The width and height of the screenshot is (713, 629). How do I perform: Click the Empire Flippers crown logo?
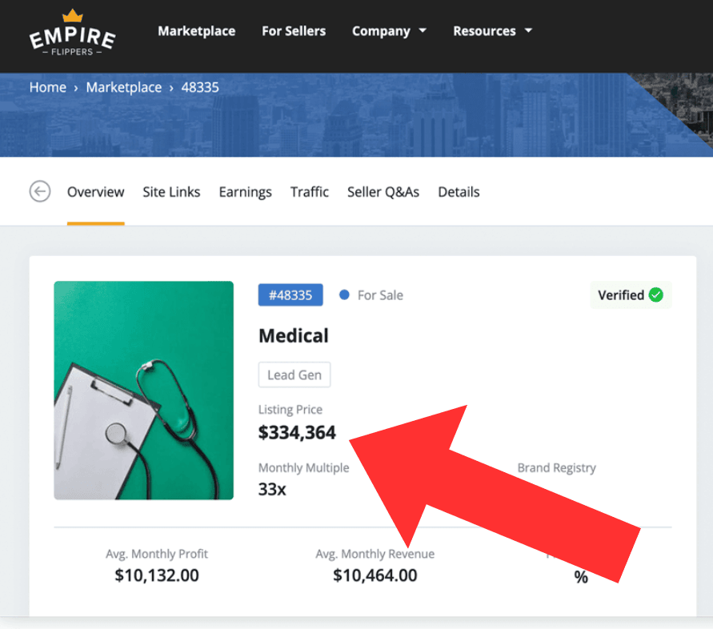(72, 33)
